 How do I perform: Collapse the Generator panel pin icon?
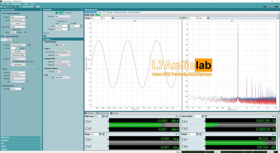click(82, 10)
